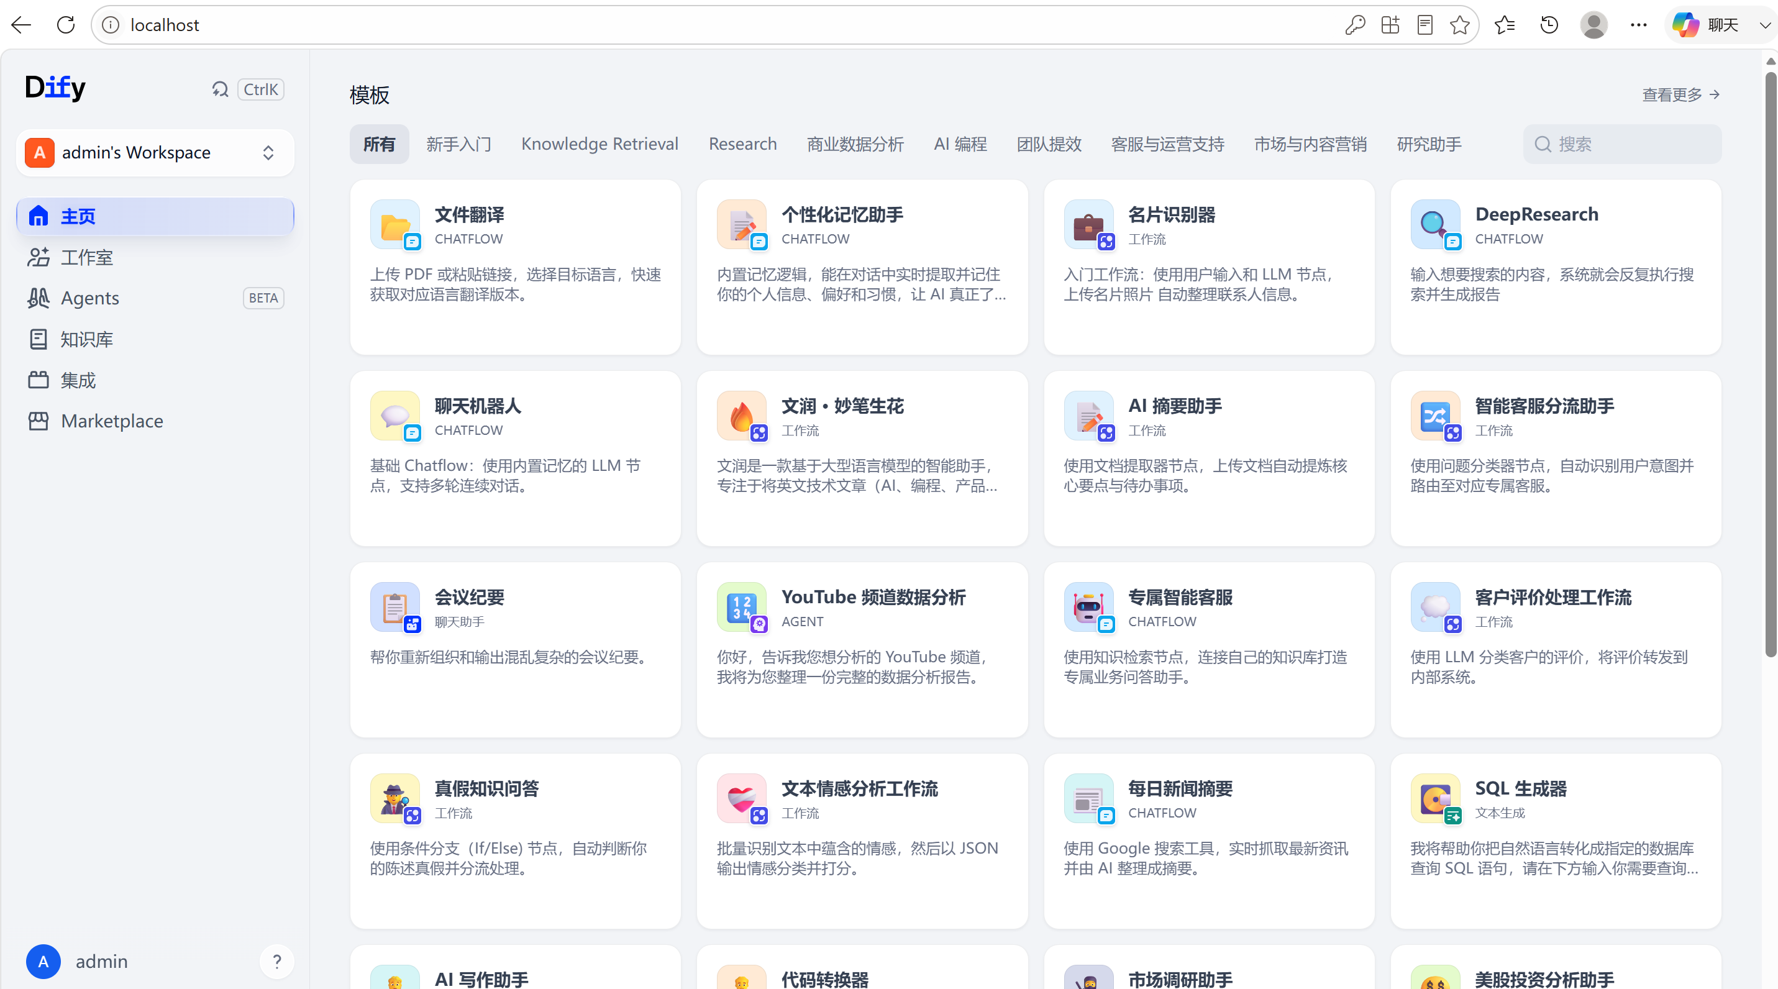Select the 新手入门 template tab
The height and width of the screenshot is (989, 1778).
[x=458, y=144]
